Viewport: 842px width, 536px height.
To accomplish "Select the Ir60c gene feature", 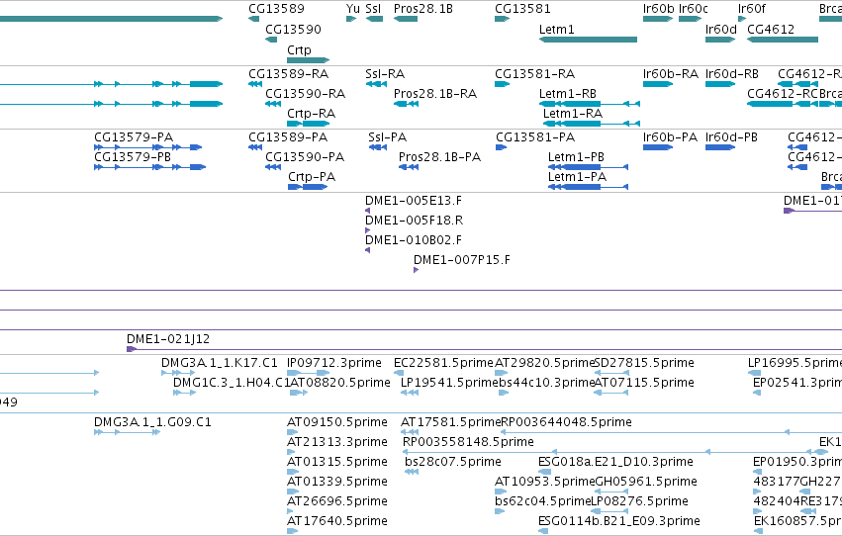I will click(690, 19).
